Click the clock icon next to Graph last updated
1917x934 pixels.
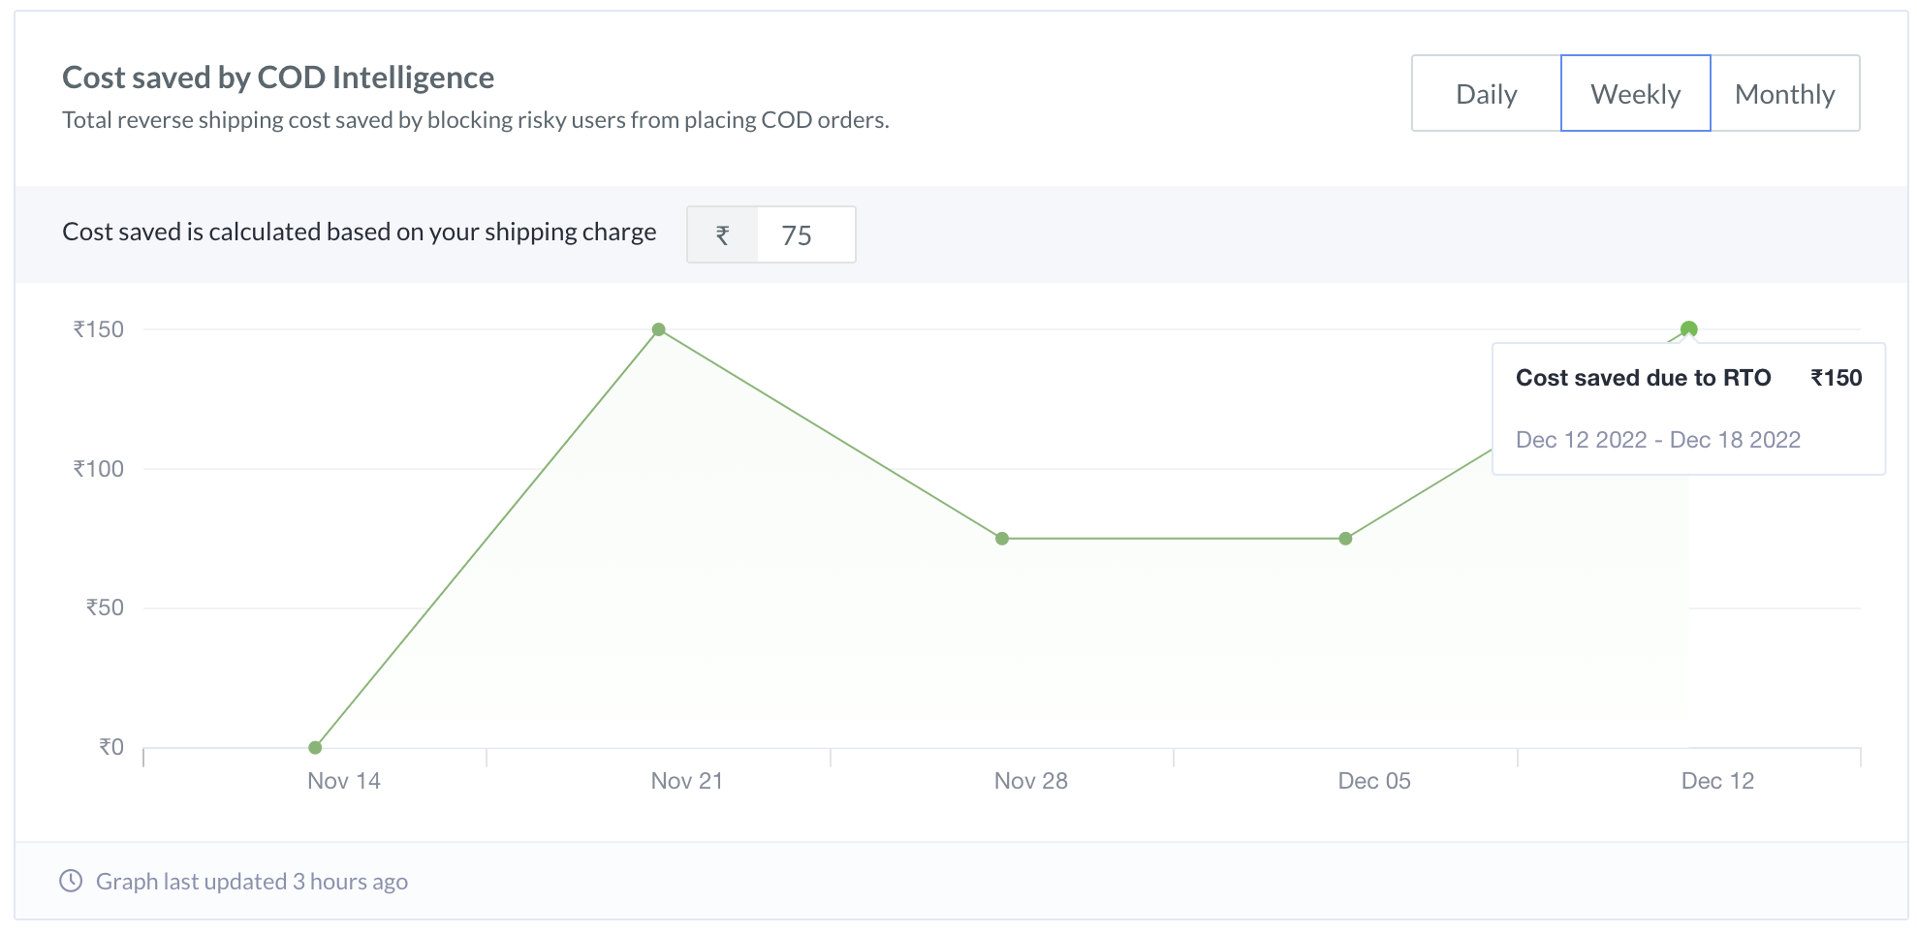pos(71,881)
